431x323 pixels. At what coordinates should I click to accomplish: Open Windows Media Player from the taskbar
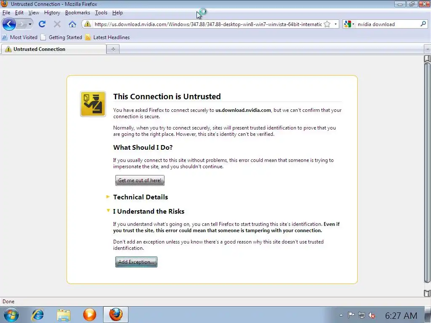coord(90,315)
